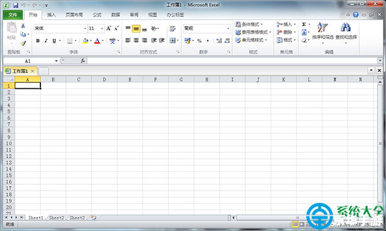Apply comma style number format
The height and width of the screenshot is (231, 386).
pos(208,41)
